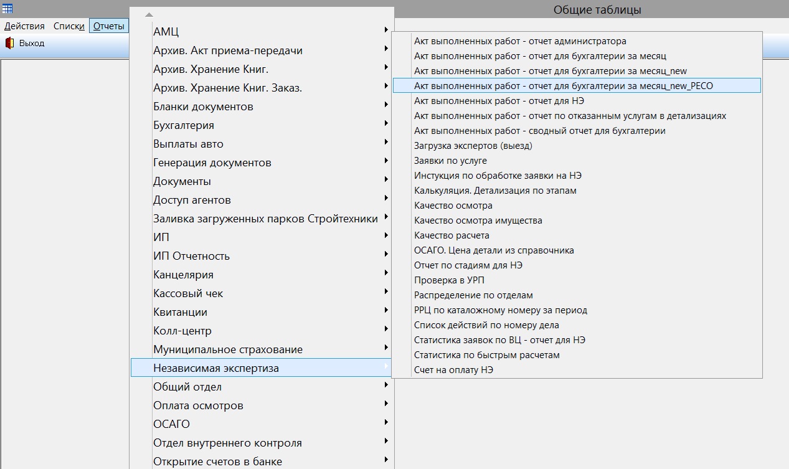This screenshot has height=469, width=789.
Task: Choose Акт выполненных работ - сводный отчет для бухгалтерии
Action: 577,131
